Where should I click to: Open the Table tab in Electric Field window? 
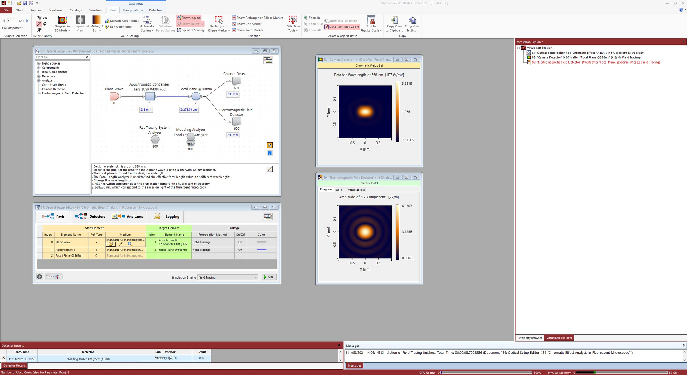coord(338,190)
